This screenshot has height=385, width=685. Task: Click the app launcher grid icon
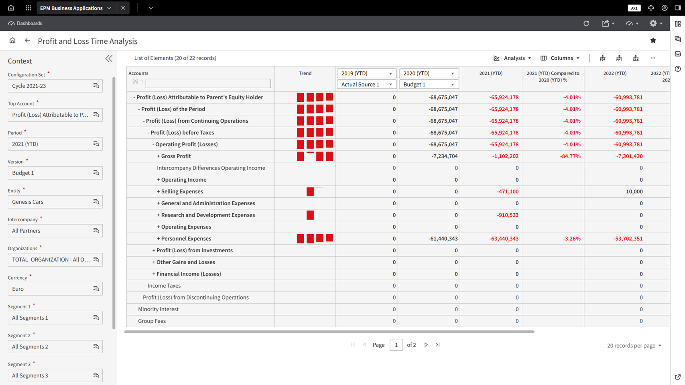[x=28, y=8]
